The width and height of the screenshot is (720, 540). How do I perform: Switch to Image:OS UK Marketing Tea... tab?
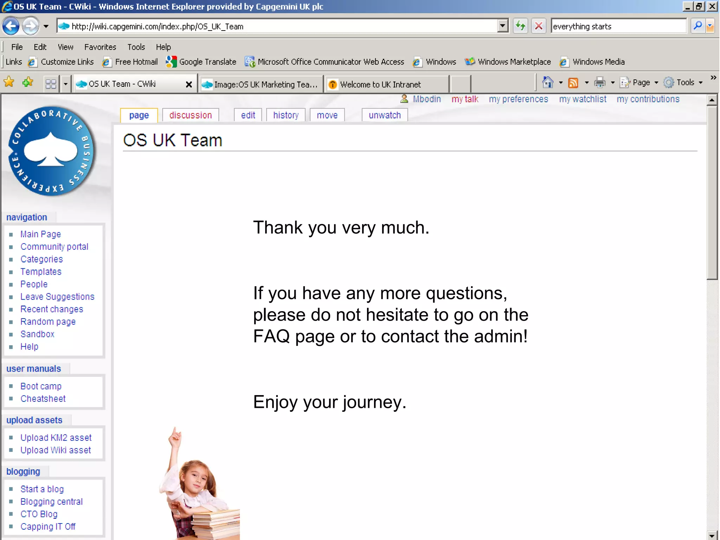(261, 84)
